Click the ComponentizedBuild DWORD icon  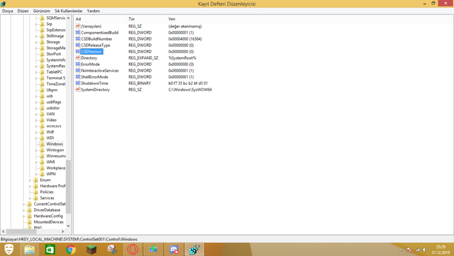click(x=78, y=32)
